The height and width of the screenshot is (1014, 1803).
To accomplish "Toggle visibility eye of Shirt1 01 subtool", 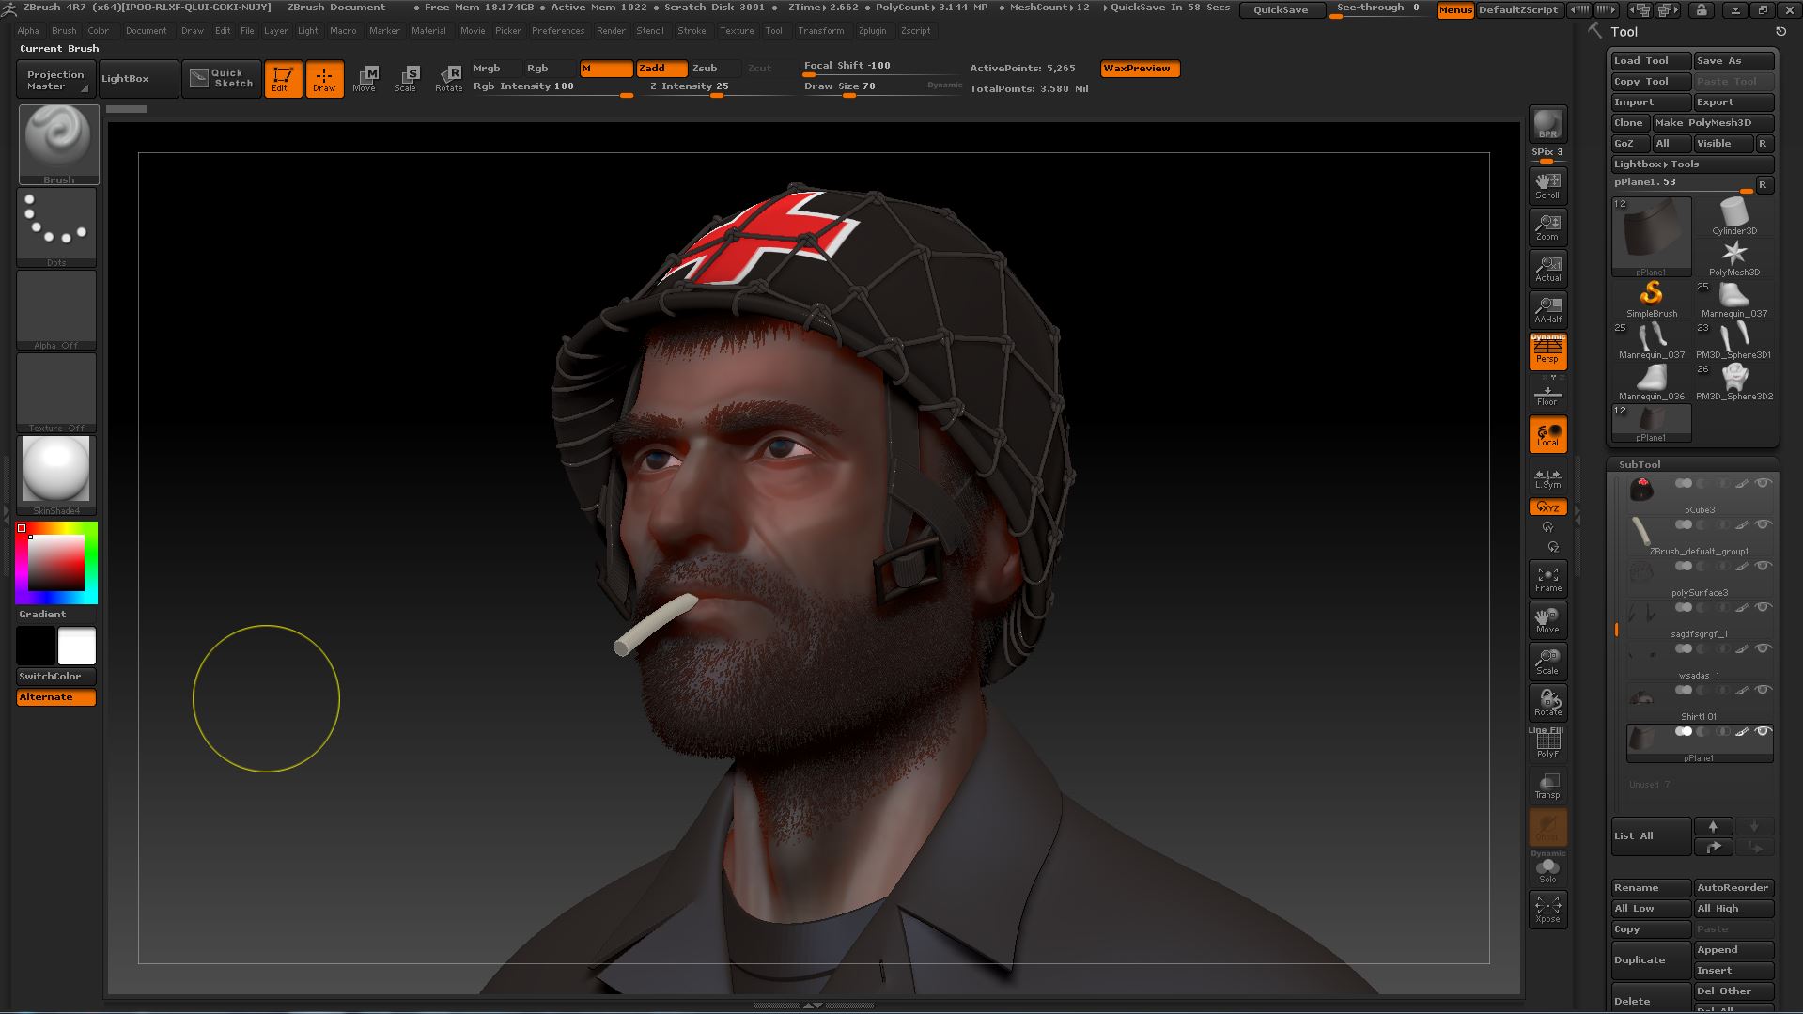I will 1763,690.
